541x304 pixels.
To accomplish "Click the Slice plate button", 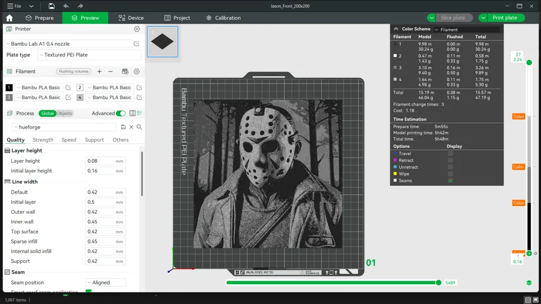I will [x=453, y=18].
